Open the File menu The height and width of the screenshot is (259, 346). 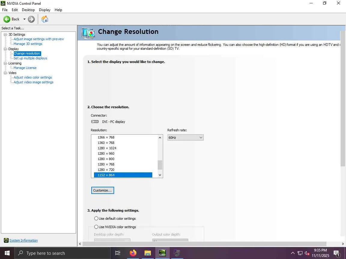5,10
